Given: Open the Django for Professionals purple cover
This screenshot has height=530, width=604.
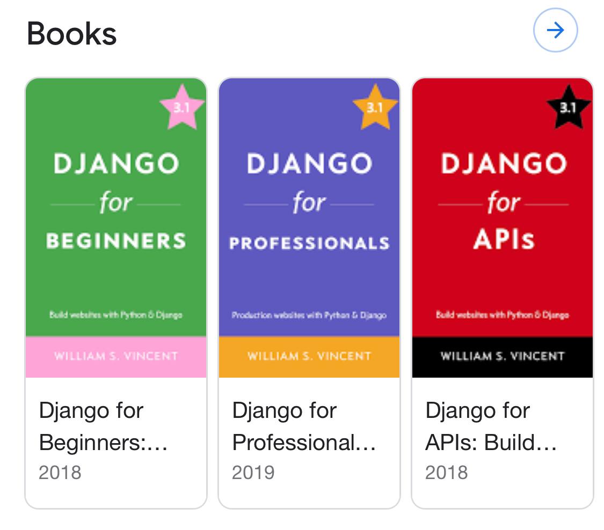Looking at the screenshot, I should click(309, 228).
